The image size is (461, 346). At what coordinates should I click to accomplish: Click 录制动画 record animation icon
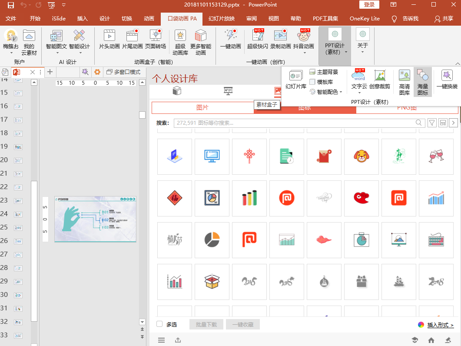click(281, 39)
